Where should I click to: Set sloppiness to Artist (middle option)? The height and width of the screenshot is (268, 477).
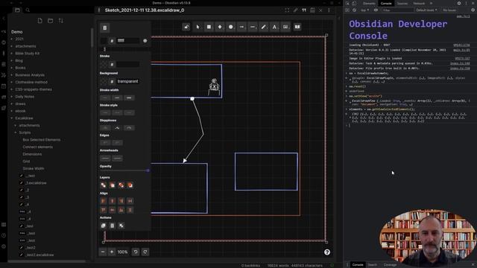(117, 128)
